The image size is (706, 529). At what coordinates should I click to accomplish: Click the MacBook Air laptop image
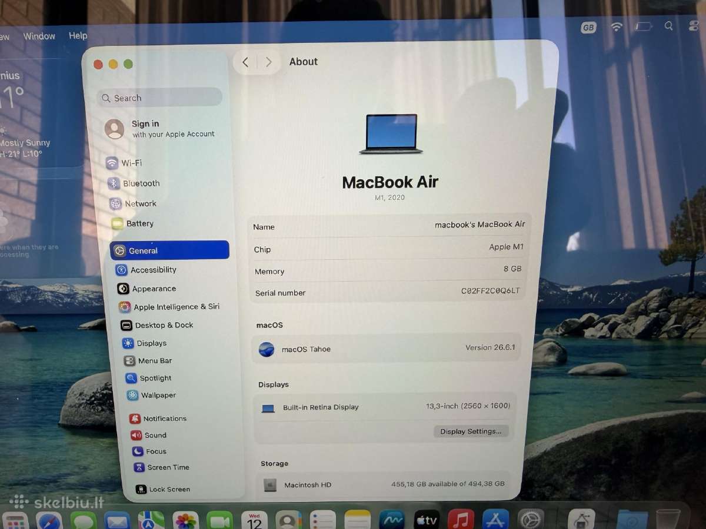pos(391,134)
